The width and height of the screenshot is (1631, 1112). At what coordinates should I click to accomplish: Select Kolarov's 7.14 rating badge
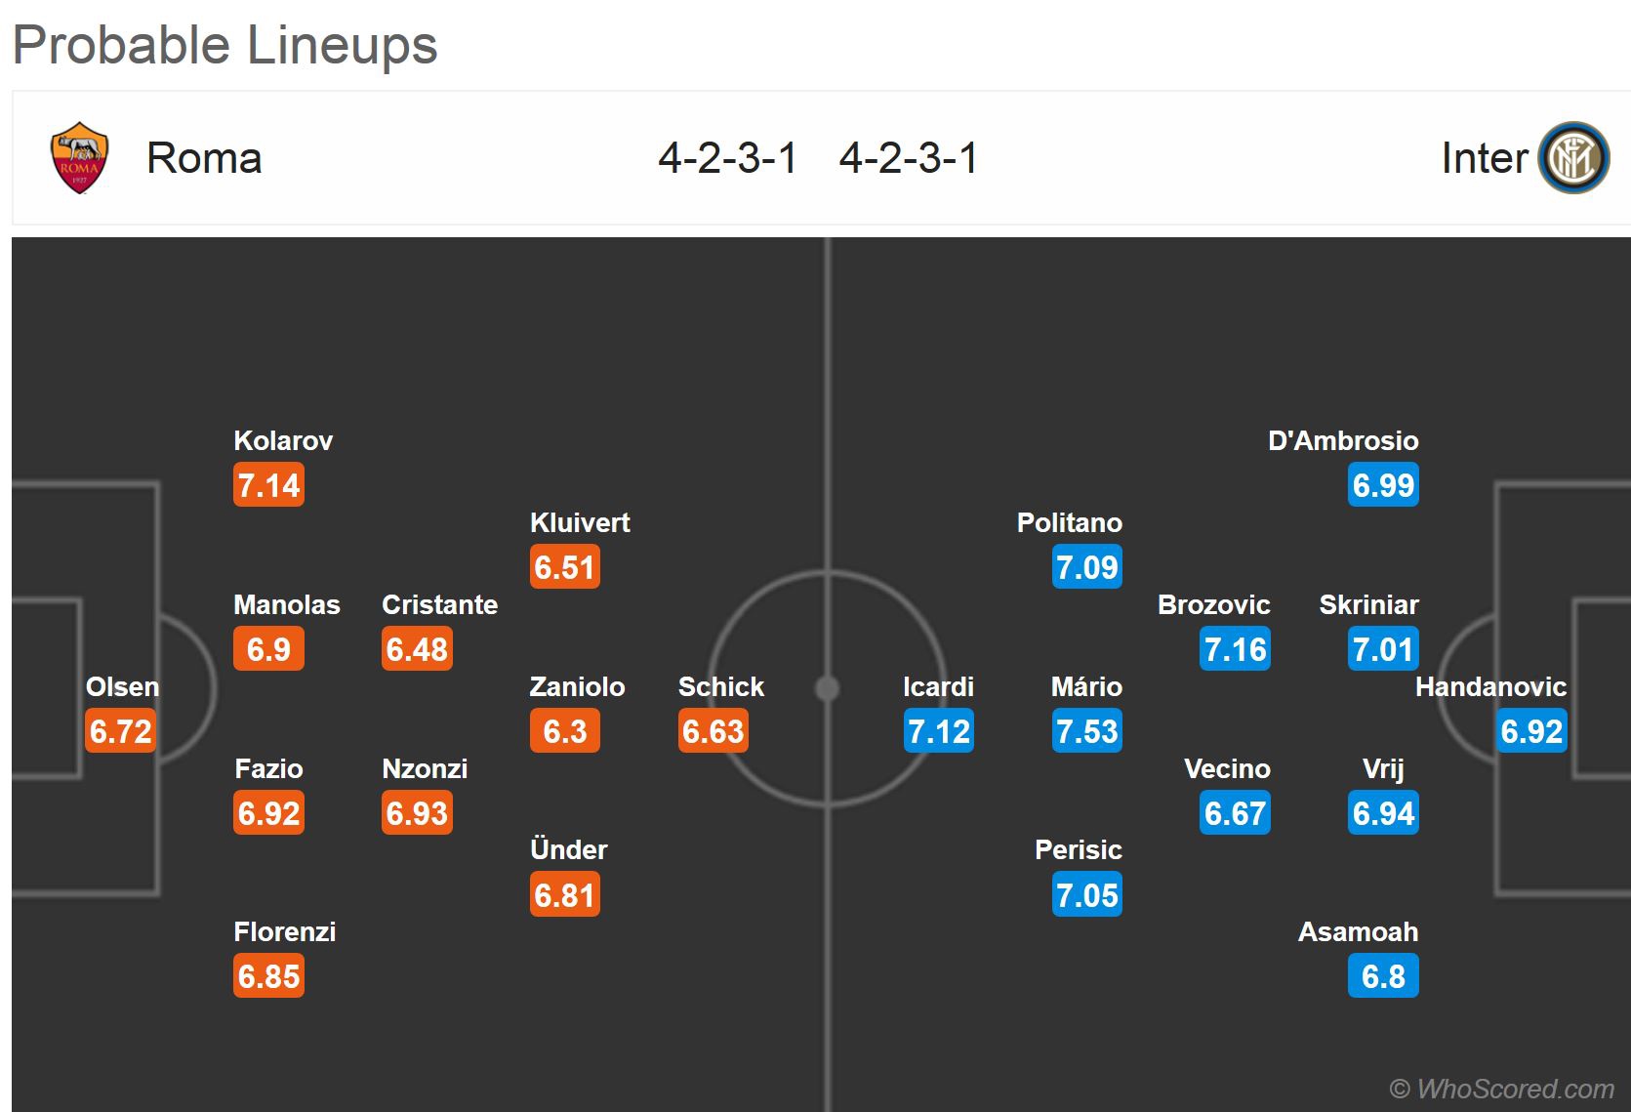click(x=268, y=485)
